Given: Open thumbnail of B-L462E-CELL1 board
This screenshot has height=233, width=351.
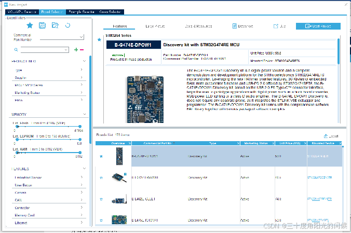Looking at the screenshot, I should (119, 199).
